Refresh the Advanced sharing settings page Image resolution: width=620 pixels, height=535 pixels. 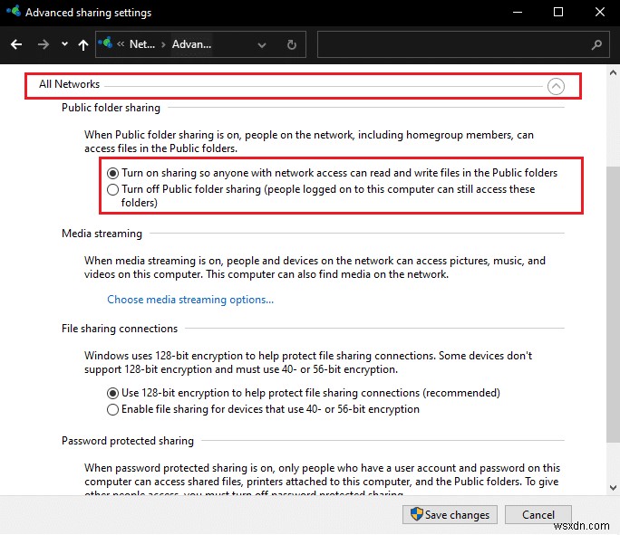(x=291, y=44)
